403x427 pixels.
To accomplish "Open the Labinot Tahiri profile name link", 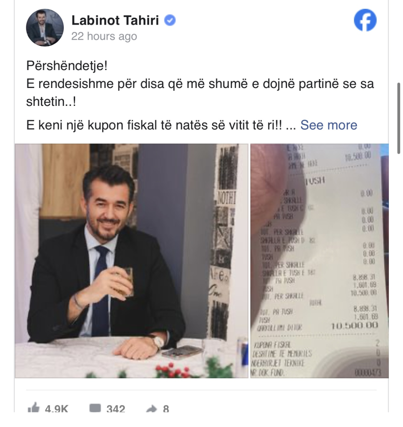I will (115, 20).
